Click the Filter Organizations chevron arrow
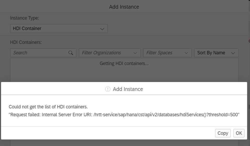 135,53
